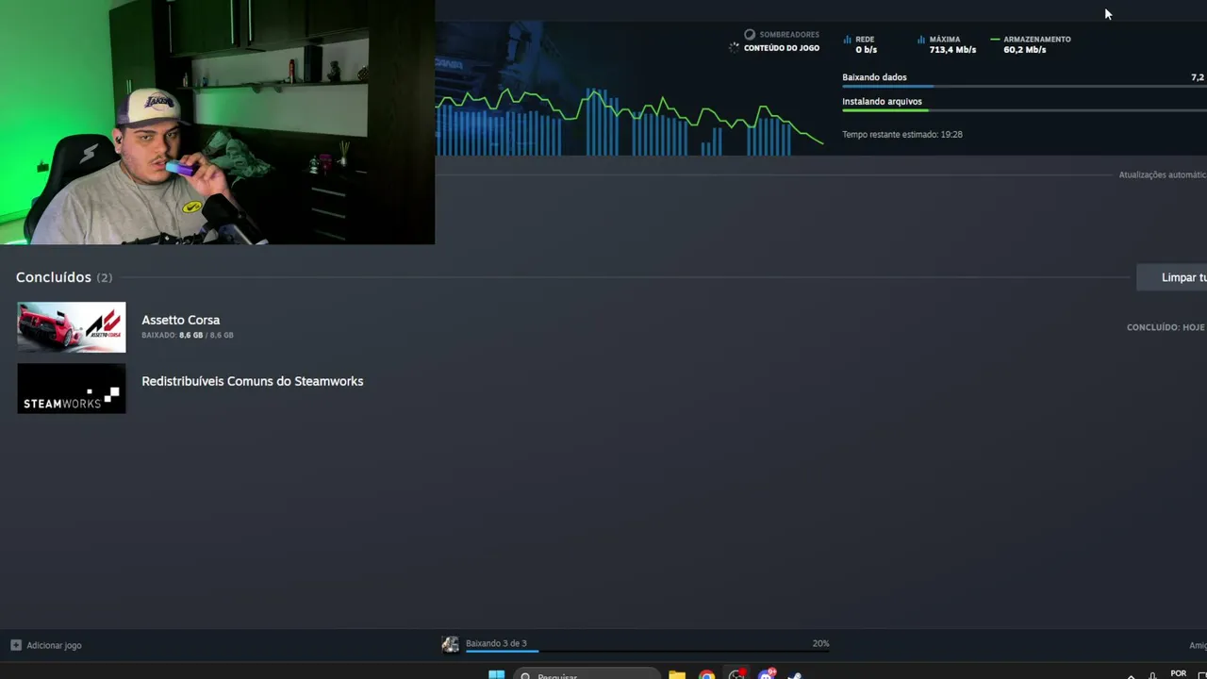The width and height of the screenshot is (1207, 679).
Task: Click the REDE bar-chart icon
Action: pos(847,40)
